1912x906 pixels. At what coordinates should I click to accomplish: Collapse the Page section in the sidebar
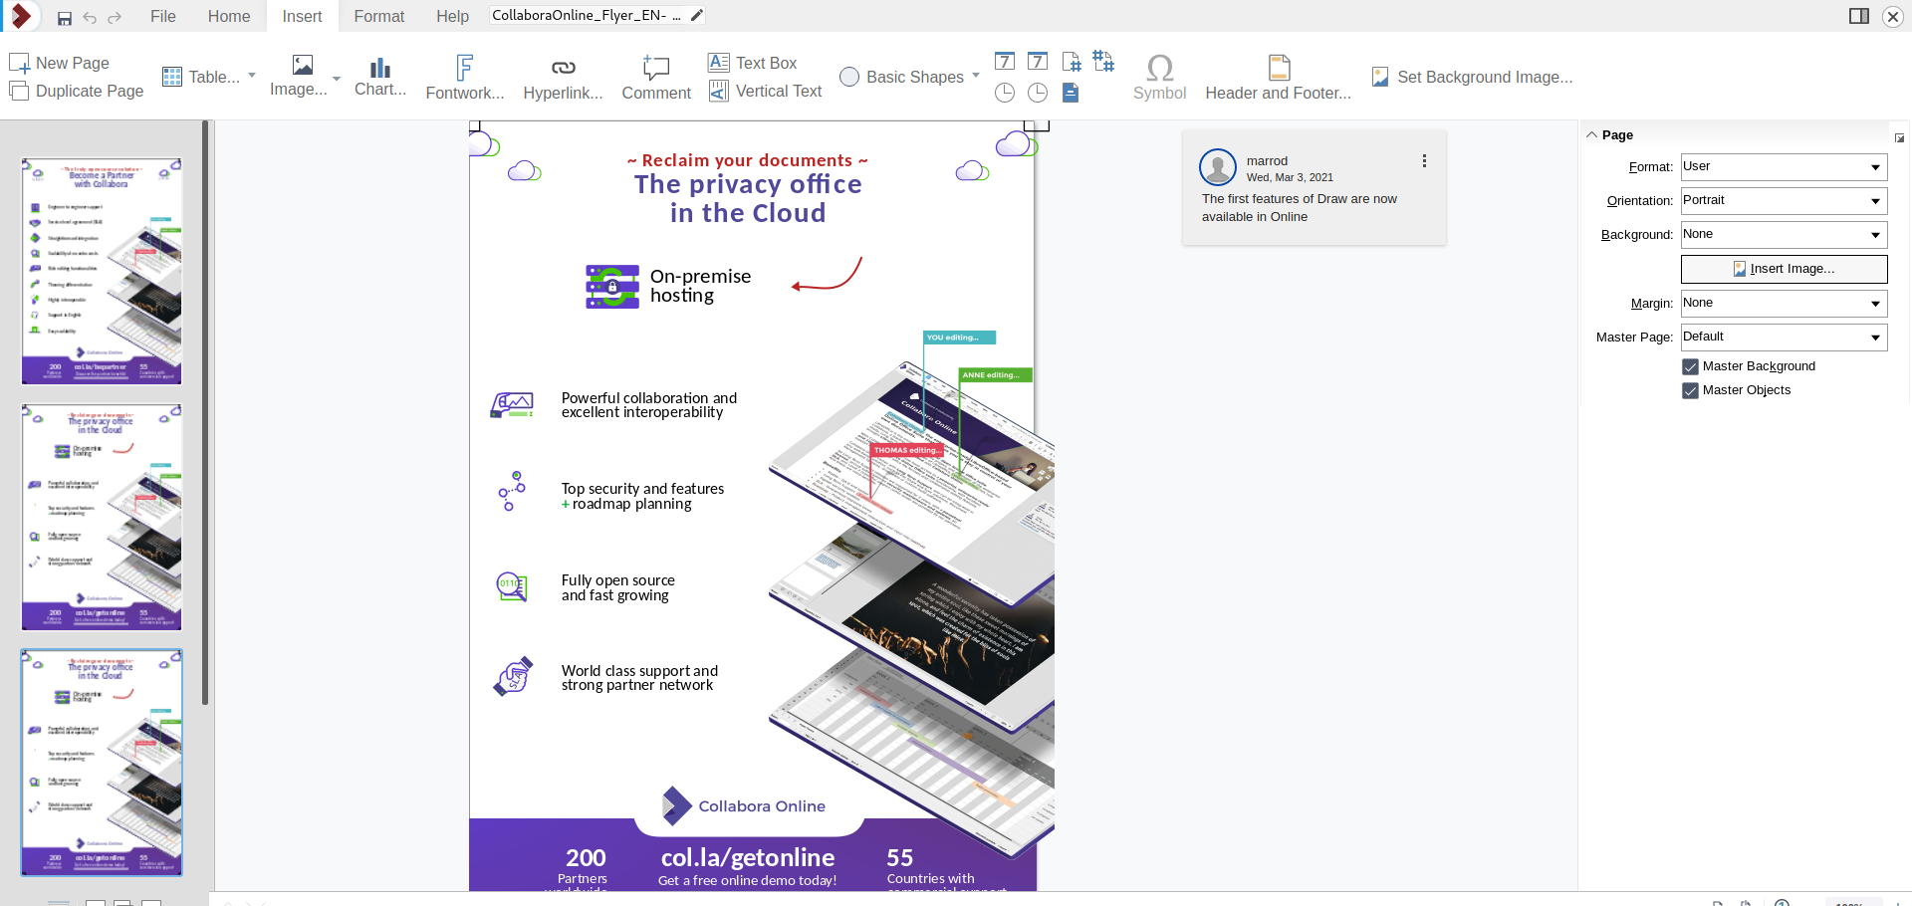pos(1591,134)
